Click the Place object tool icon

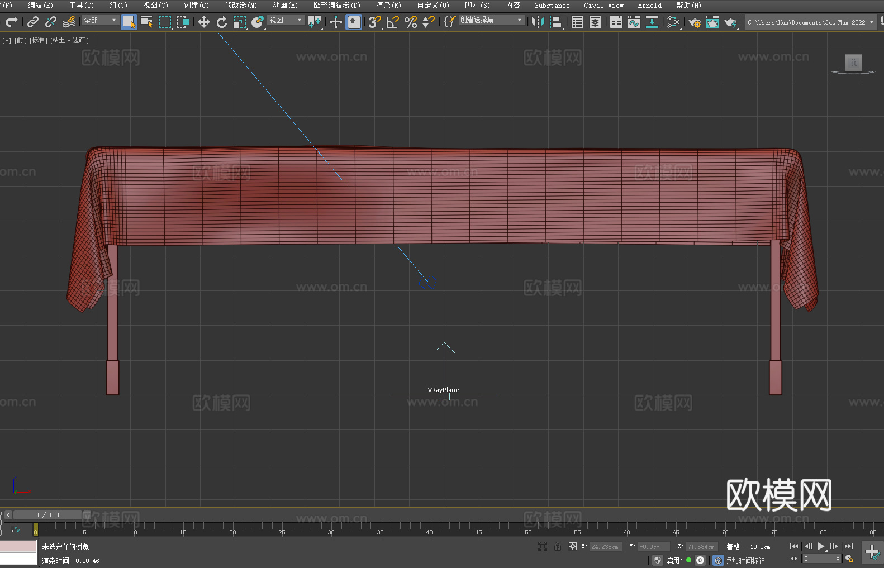coord(258,22)
